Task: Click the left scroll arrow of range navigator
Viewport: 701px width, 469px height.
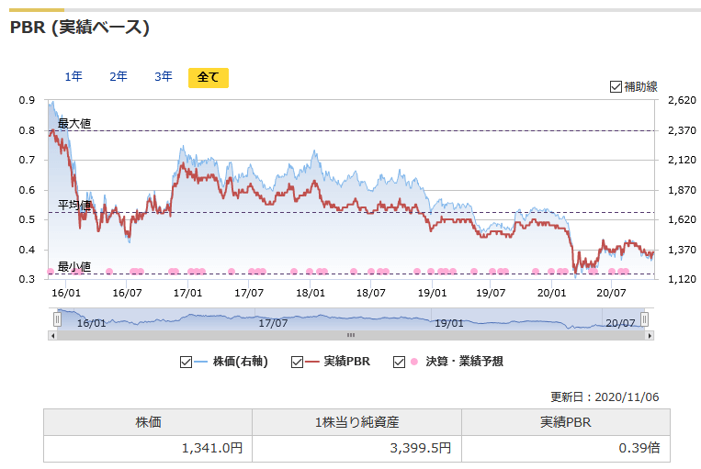Action: point(52,335)
